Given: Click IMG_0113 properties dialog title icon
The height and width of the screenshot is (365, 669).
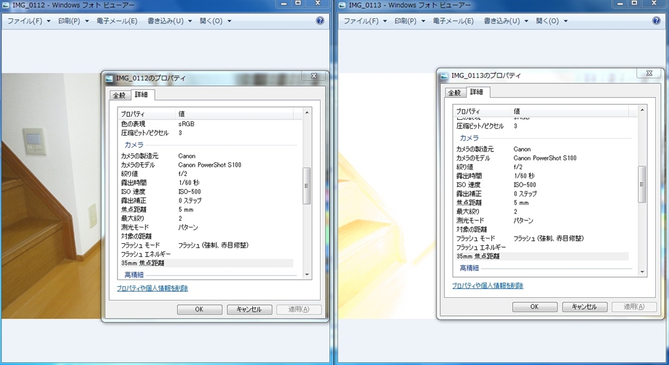Looking at the screenshot, I should [444, 76].
